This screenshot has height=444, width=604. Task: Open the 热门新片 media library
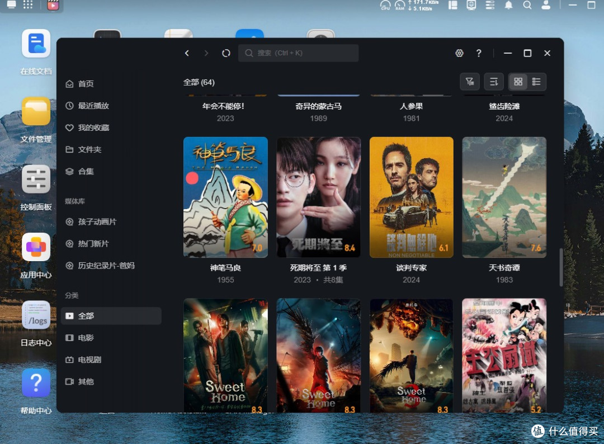point(111,244)
